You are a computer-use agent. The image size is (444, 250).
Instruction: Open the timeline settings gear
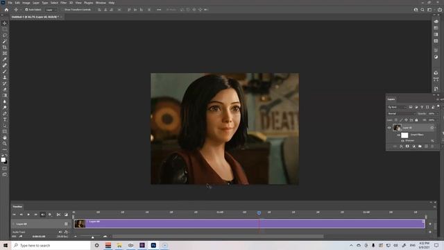point(50,215)
